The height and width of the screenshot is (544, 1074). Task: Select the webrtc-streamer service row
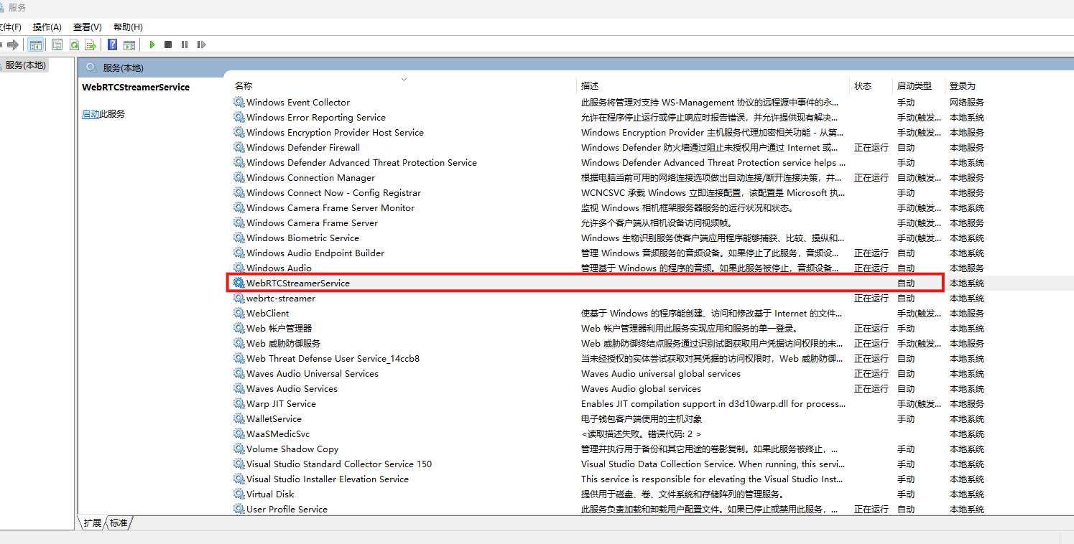pos(281,298)
